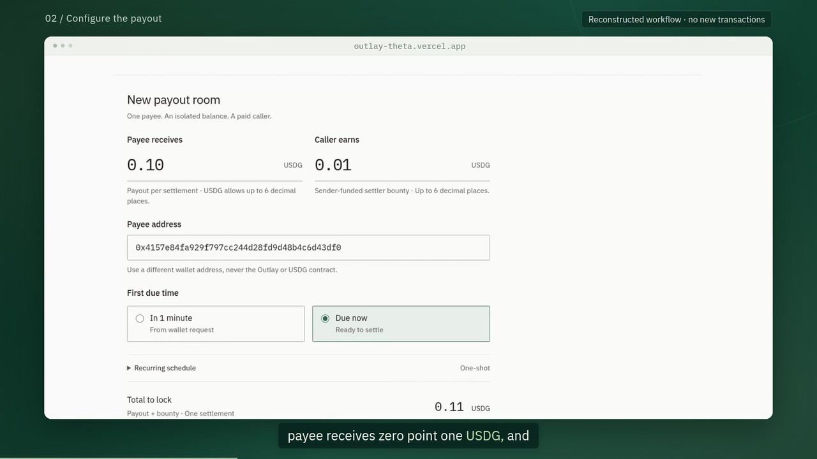
Task: Click the 'From wallet request' sublabel
Action: point(182,330)
